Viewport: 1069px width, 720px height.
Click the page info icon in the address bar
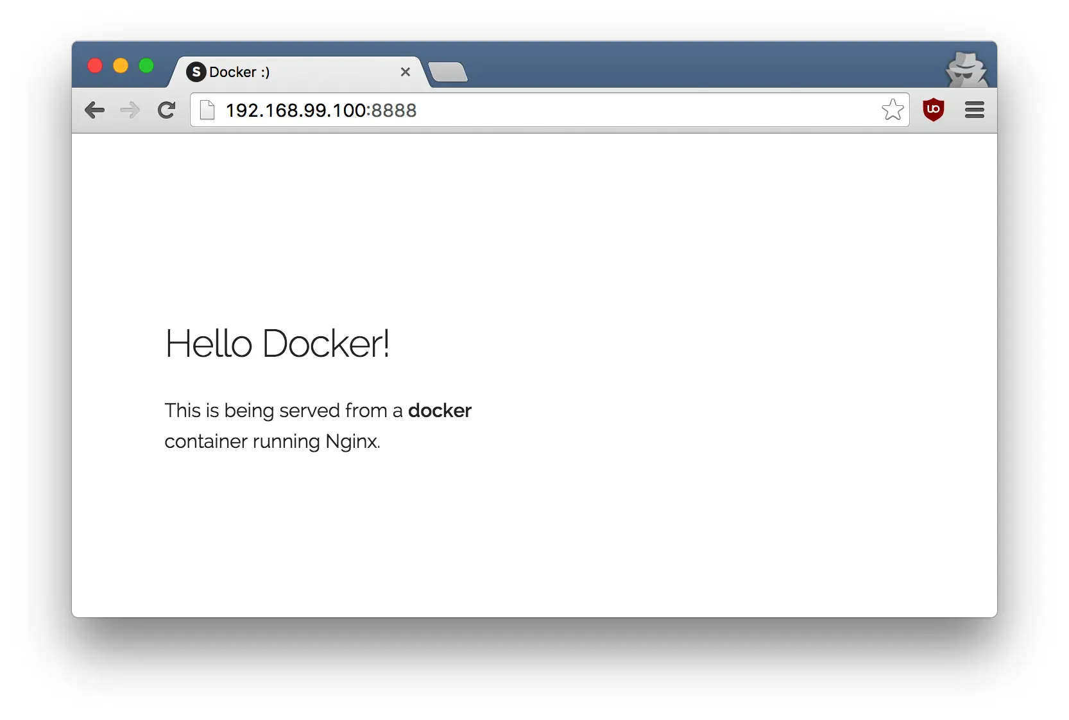pyautogui.click(x=207, y=110)
